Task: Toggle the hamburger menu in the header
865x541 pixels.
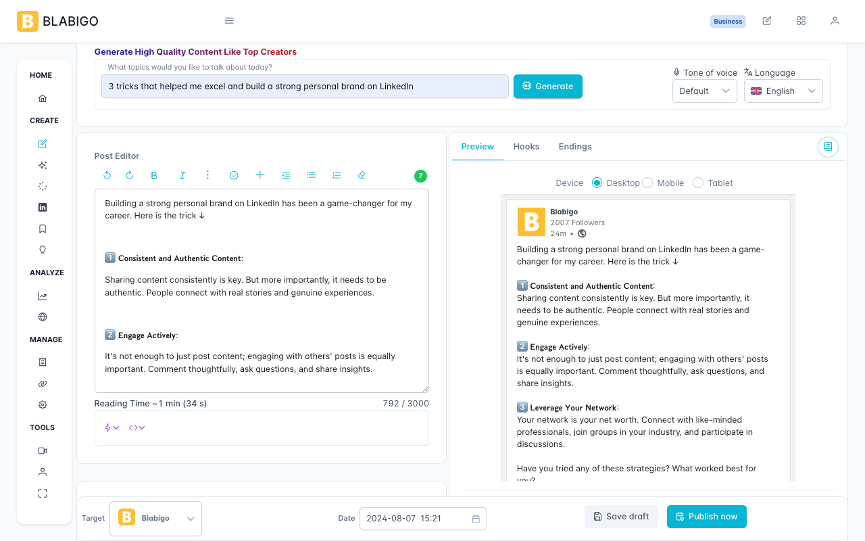Action: 229,21
